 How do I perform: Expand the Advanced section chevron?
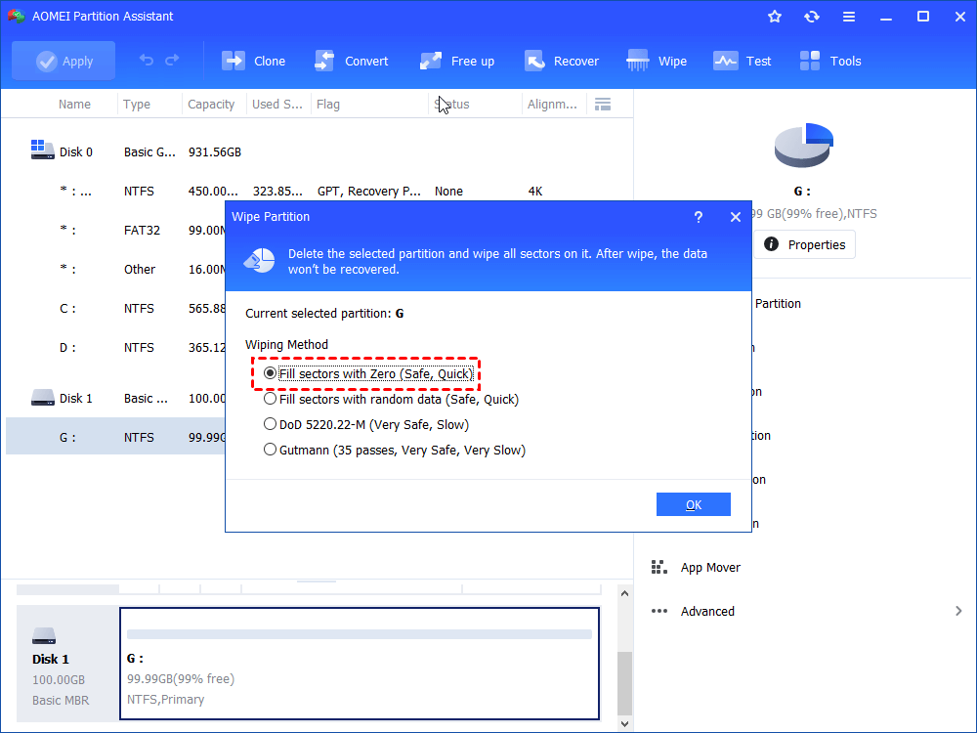(x=958, y=611)
